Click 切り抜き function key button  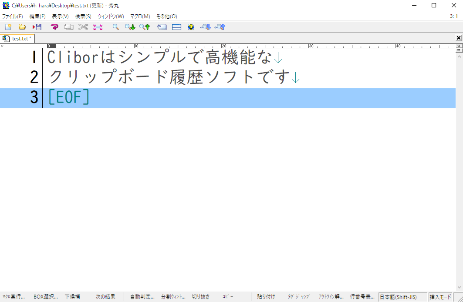click(201, 297)
